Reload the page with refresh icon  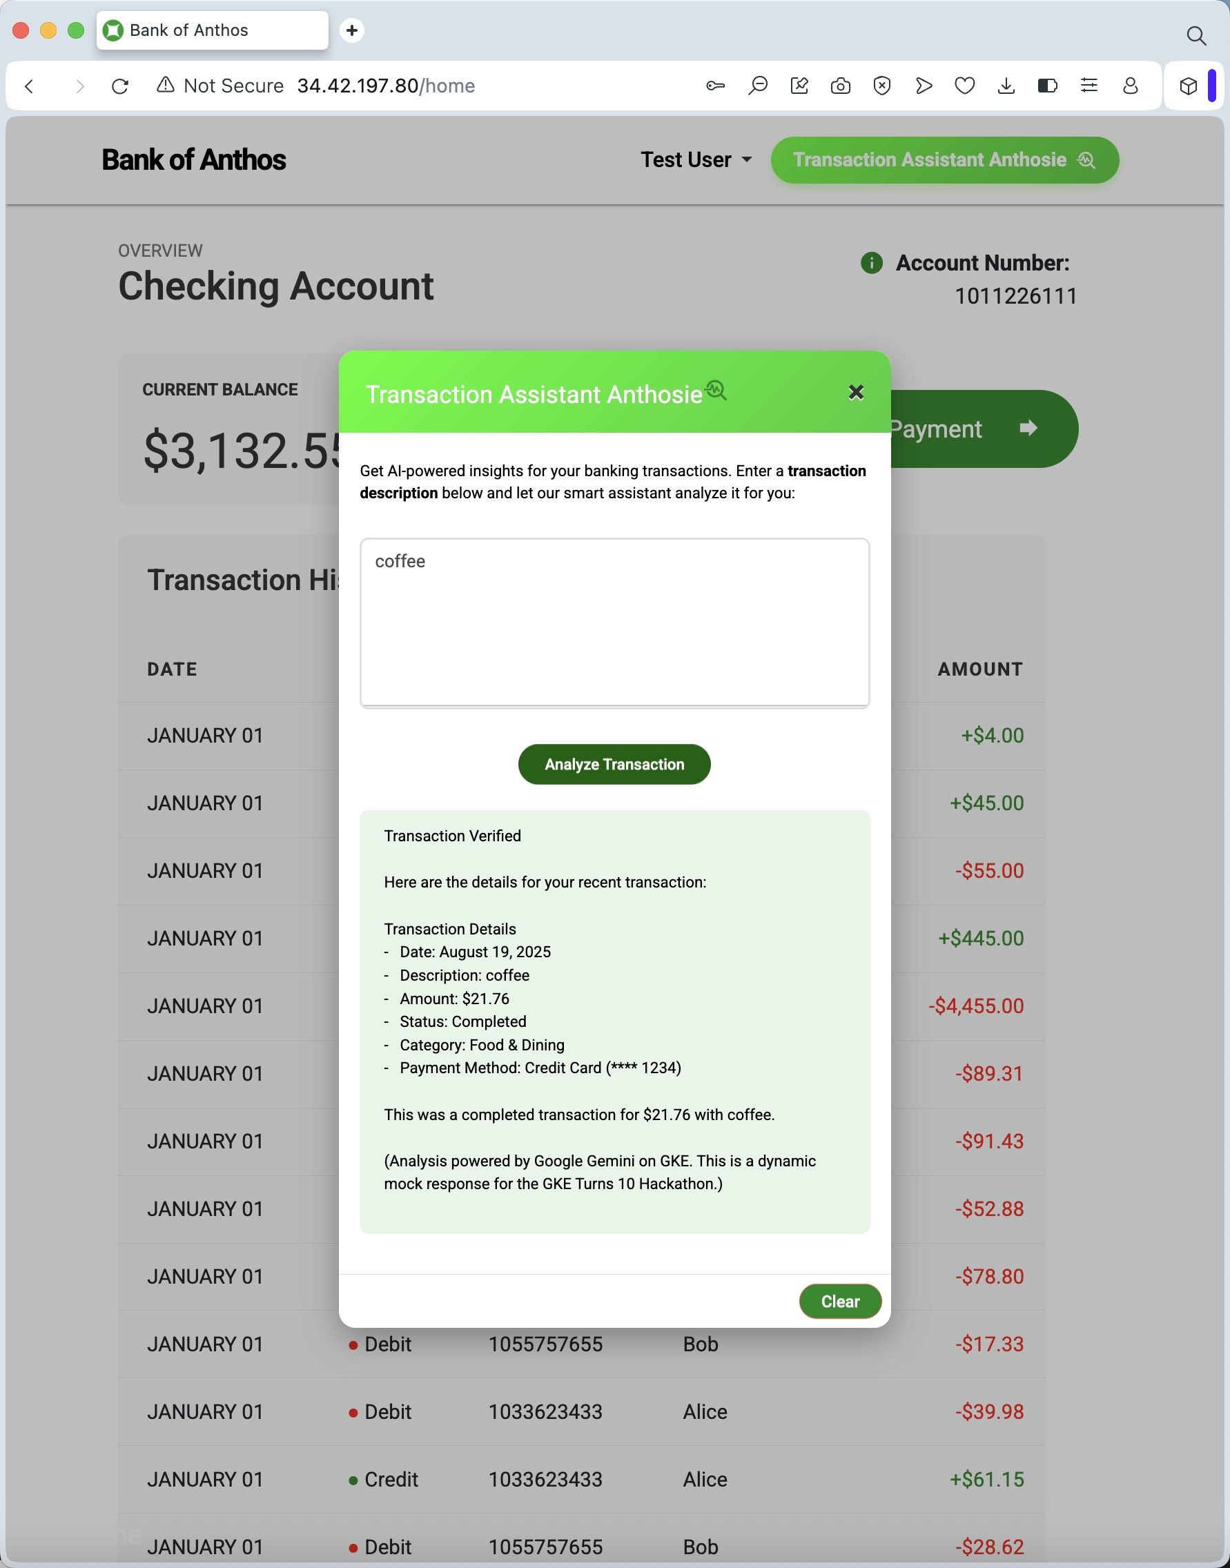[120, 86]
